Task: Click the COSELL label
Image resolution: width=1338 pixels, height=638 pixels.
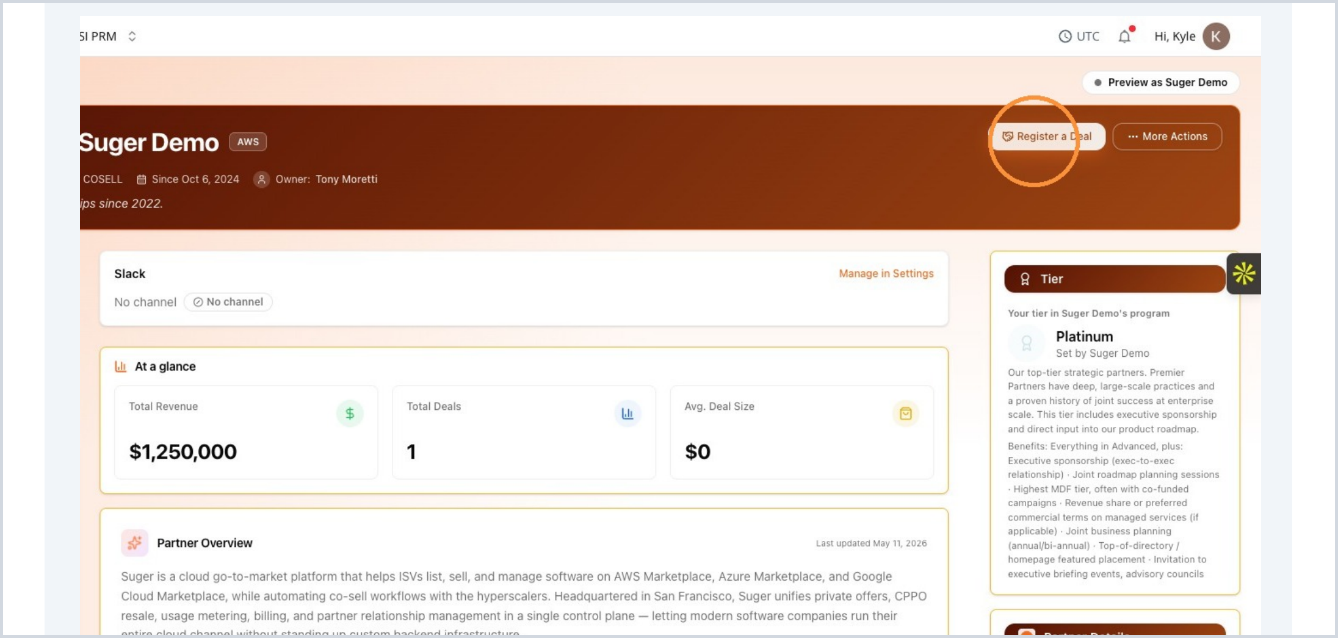Action: (103, 179)
